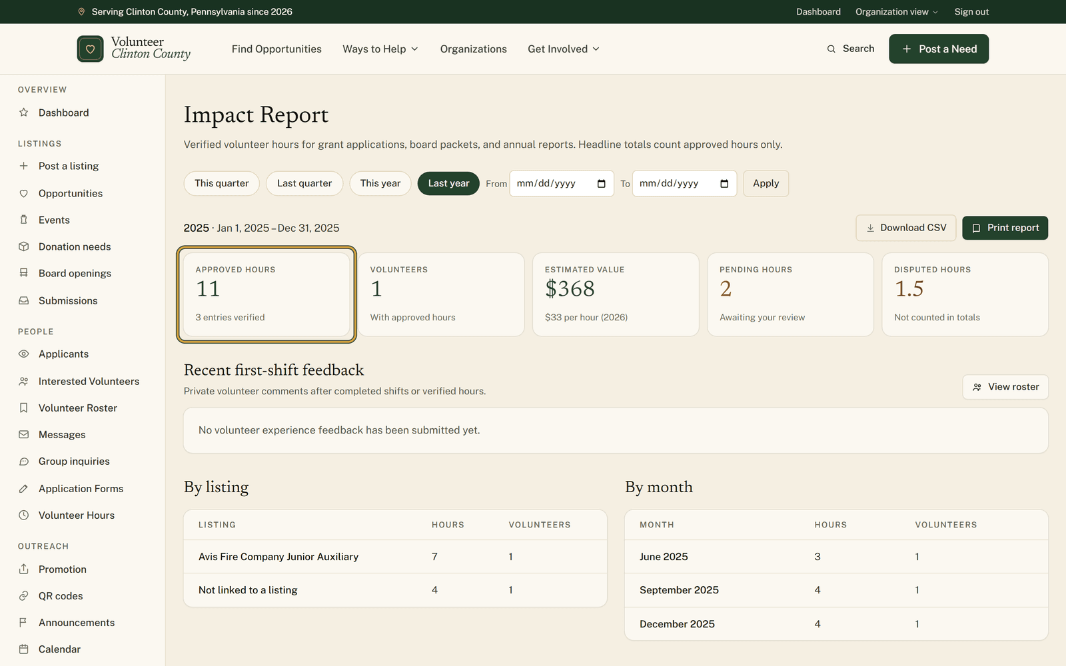
Task: Click the roster icon on View roster
Action: click(x=977, y=387)
